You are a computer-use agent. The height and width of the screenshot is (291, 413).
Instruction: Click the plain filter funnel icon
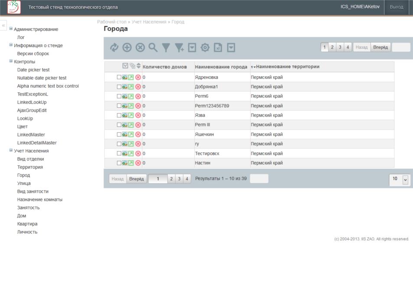[166, 48]
